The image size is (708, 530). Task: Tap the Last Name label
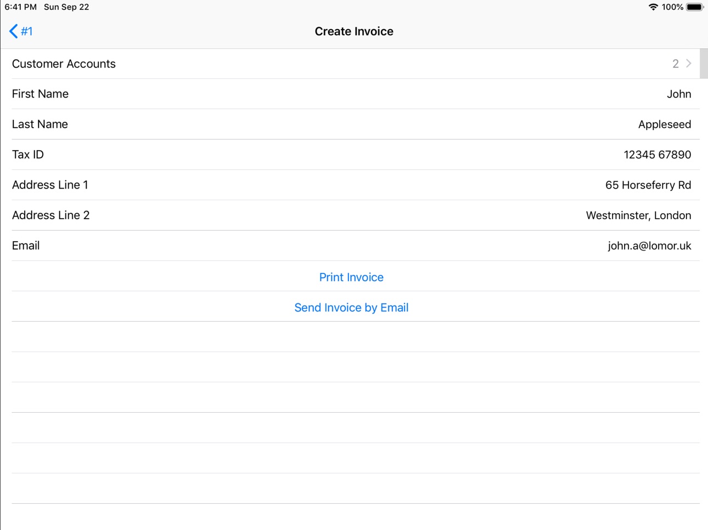point(40,124)
